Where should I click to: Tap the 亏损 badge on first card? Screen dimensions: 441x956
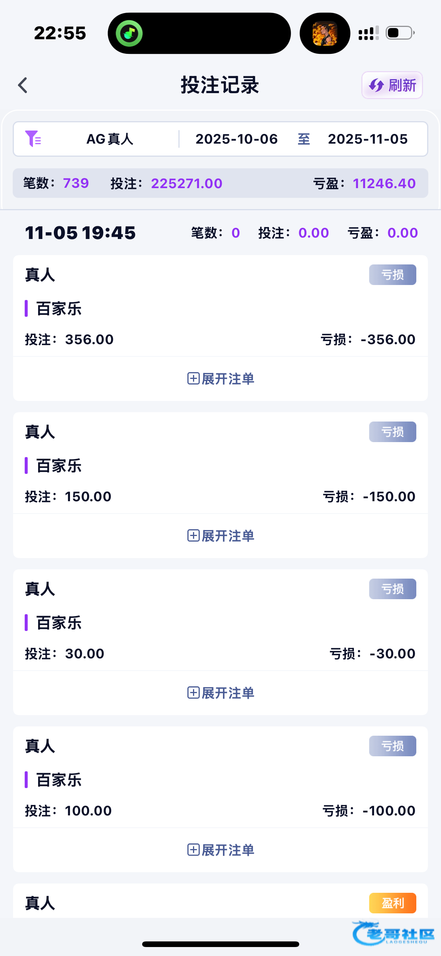pos(392,275)
